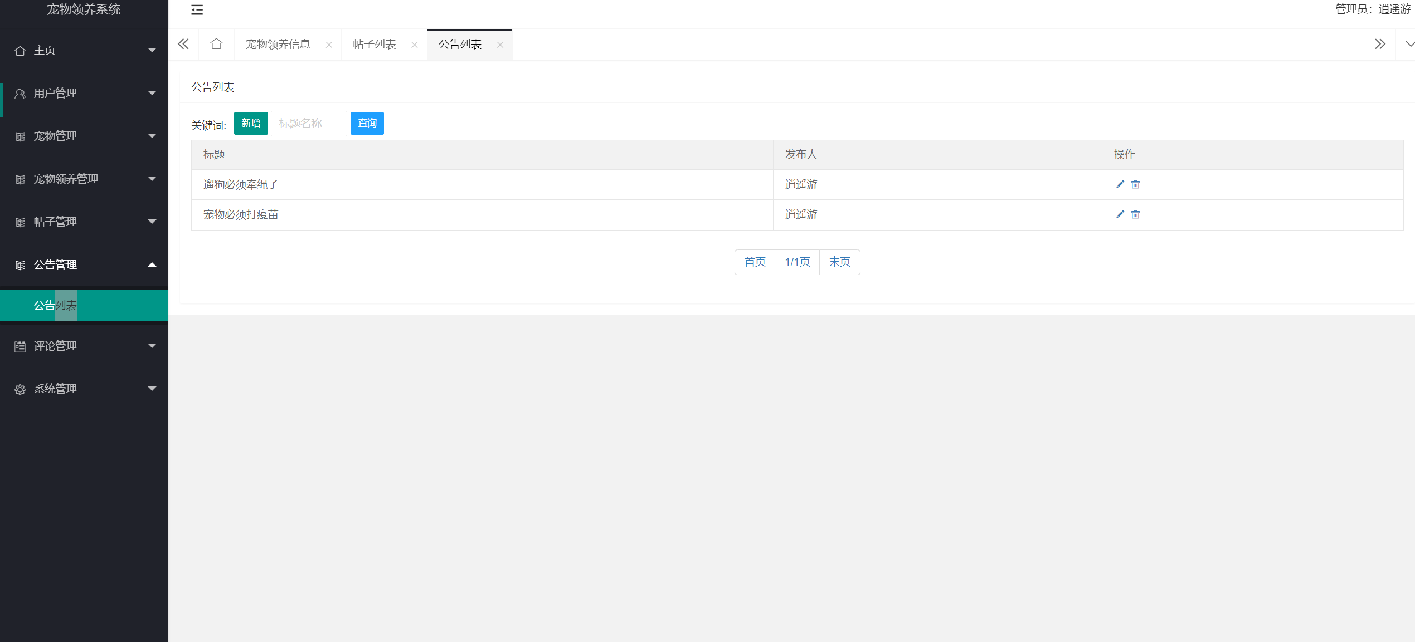Delete the 宠物必须打疫苗 announcement trash icon

tap(1135, 214)
